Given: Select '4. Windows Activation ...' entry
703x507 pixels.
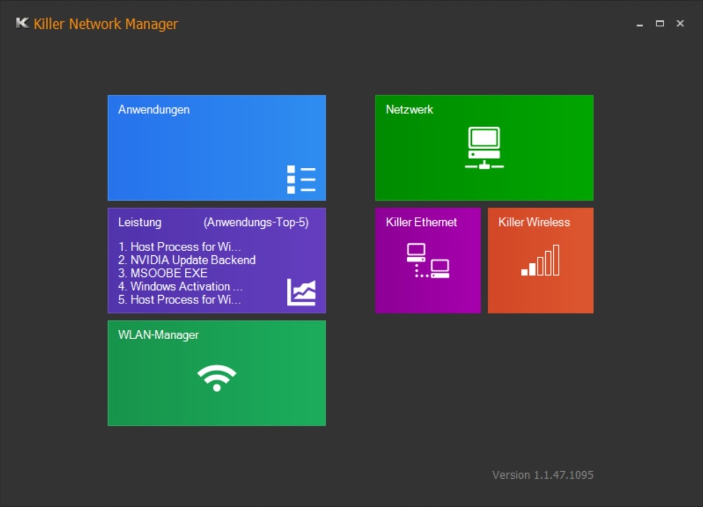Looking at the screenshot, I should (x=180, y=286).
